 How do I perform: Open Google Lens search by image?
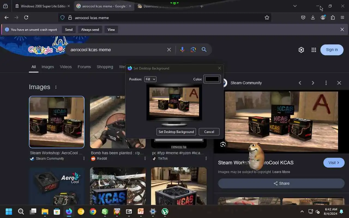pyautogui.click(x=193, y=50)
